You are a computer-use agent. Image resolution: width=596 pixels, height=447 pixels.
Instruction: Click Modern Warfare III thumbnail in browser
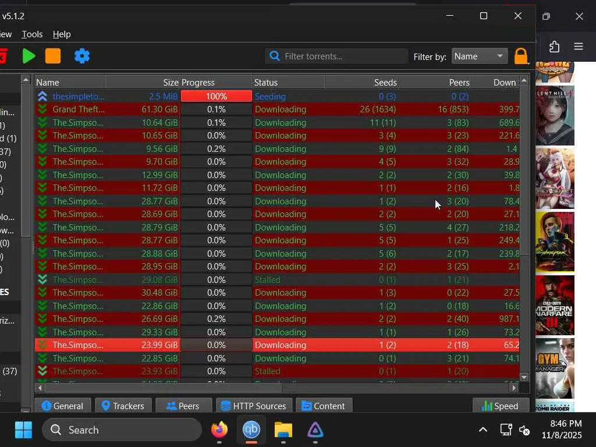(x=555, y=305)
